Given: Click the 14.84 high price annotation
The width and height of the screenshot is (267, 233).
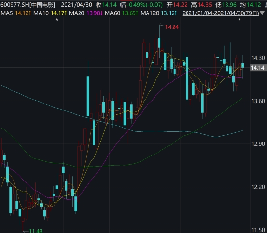Looking at the screenshot, I should click(x=172, y=27).
